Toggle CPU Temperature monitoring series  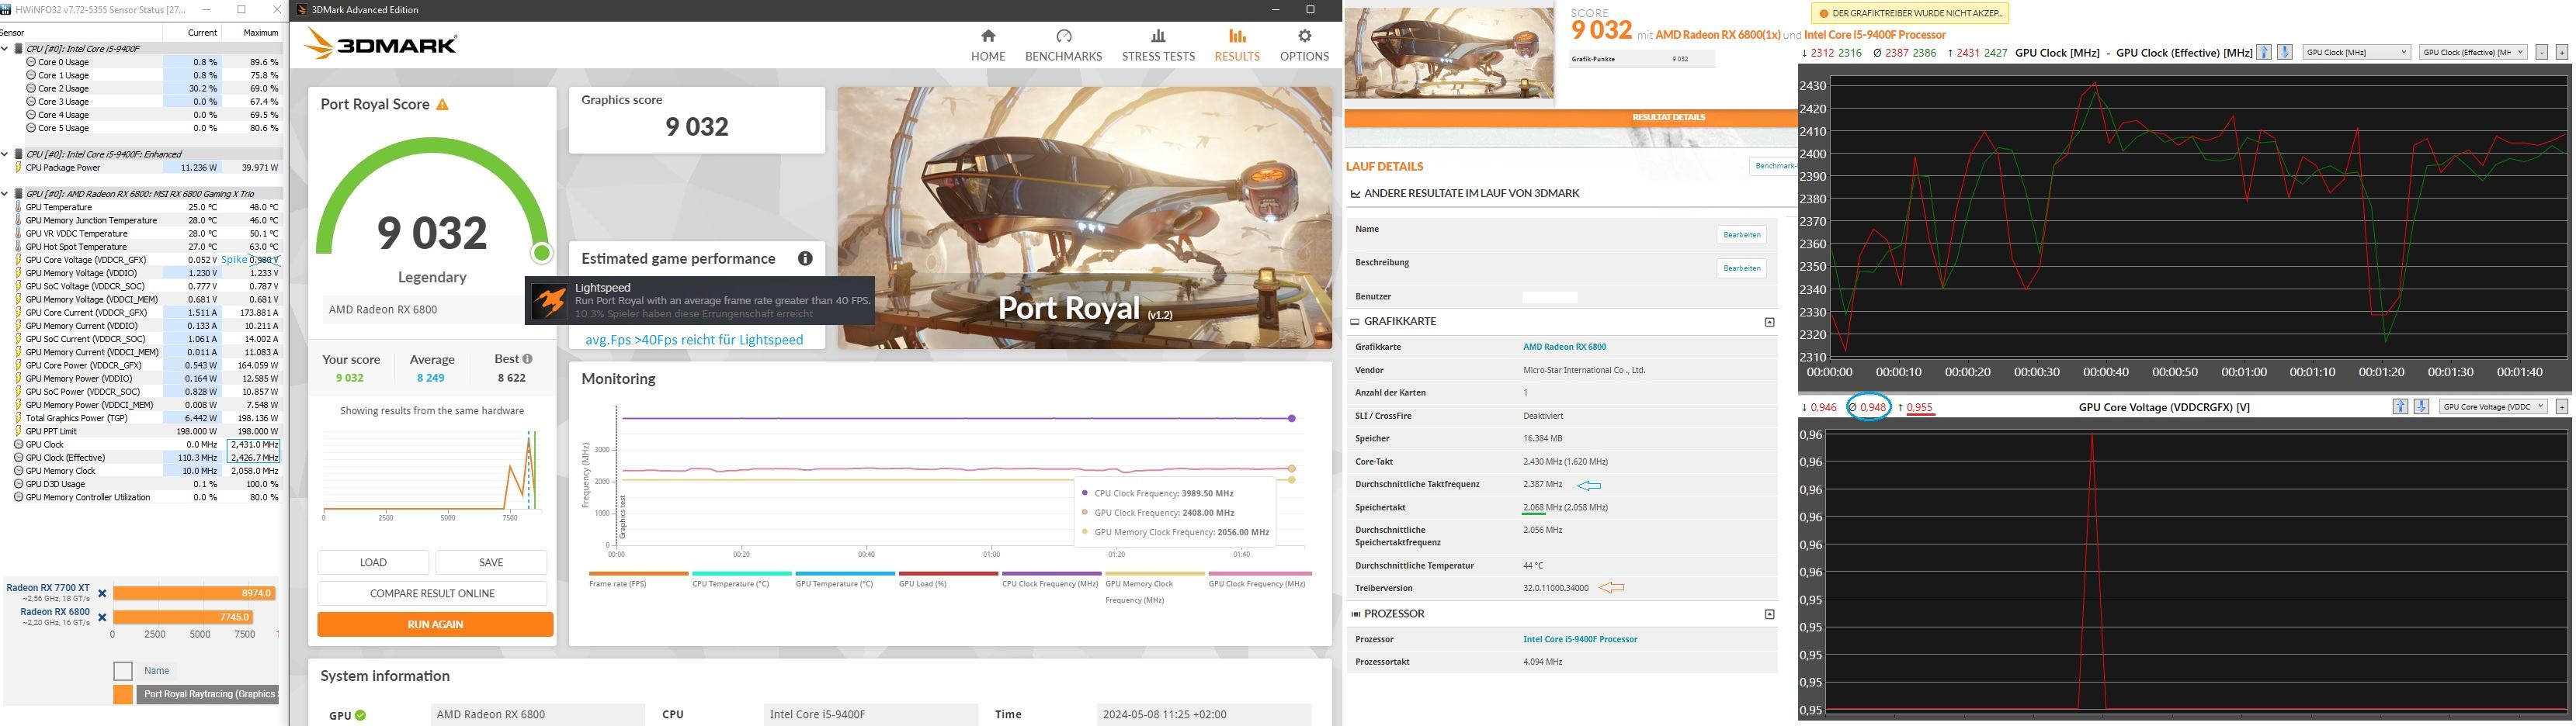tap(741, 579)
